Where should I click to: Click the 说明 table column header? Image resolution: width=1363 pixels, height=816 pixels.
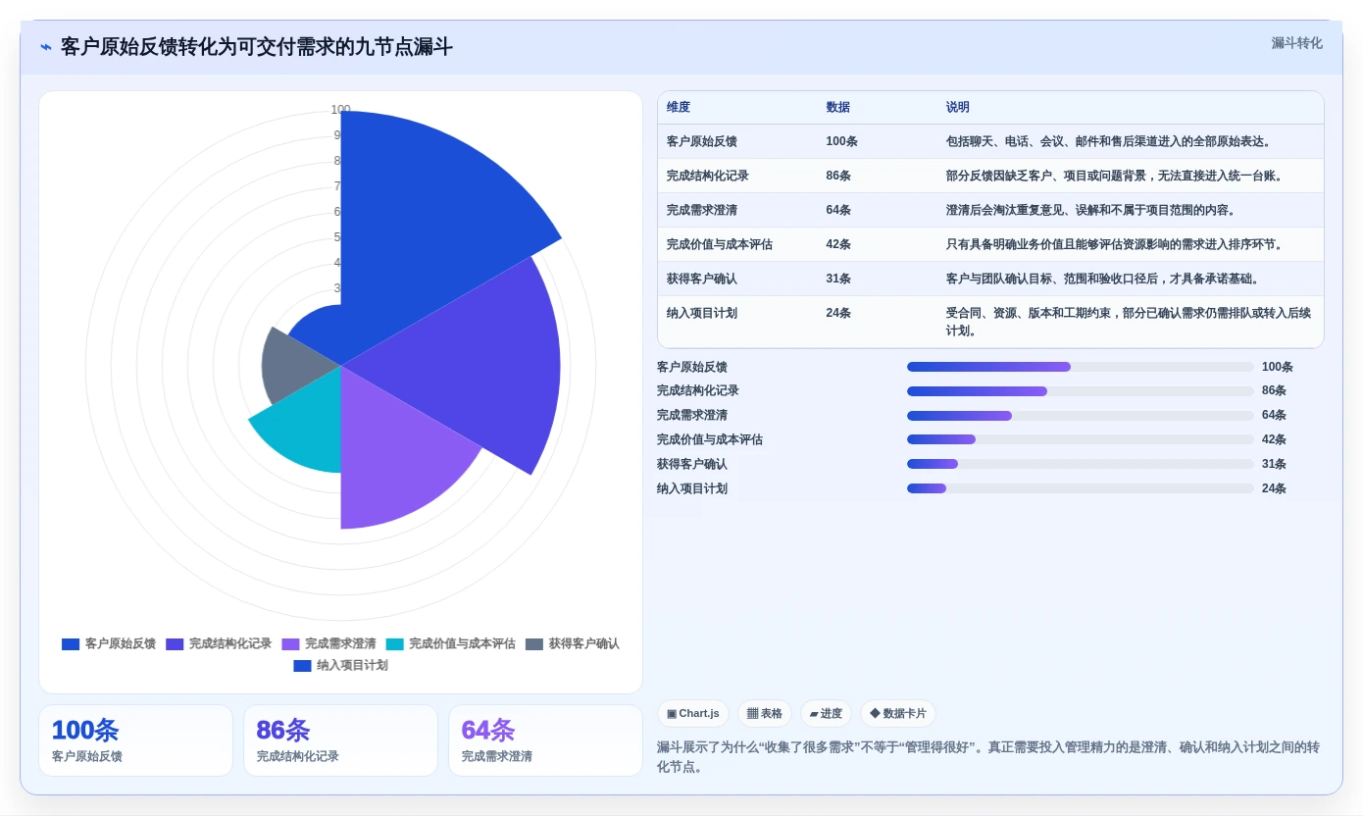pos(958,108)
